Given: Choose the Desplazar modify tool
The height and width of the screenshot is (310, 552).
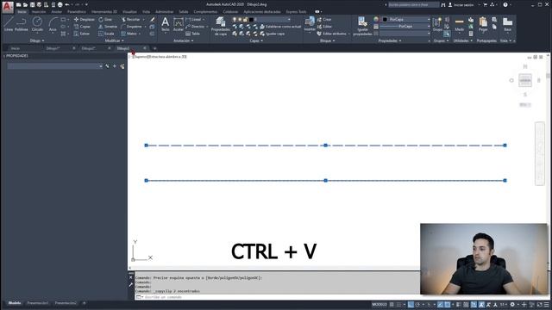Looking at the screenshot, I should coord(85,19).
